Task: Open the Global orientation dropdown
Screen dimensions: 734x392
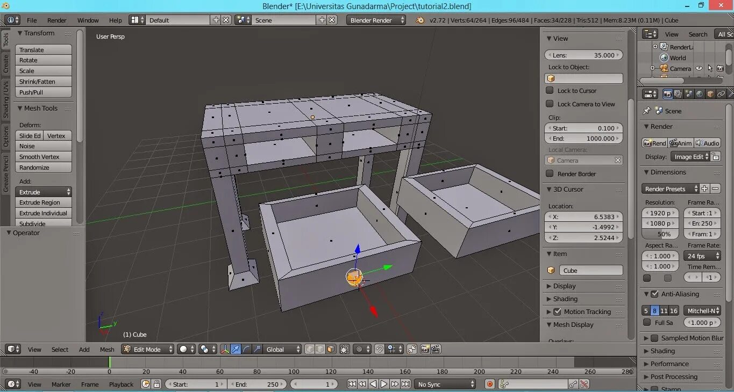Action: coord(282,349)
